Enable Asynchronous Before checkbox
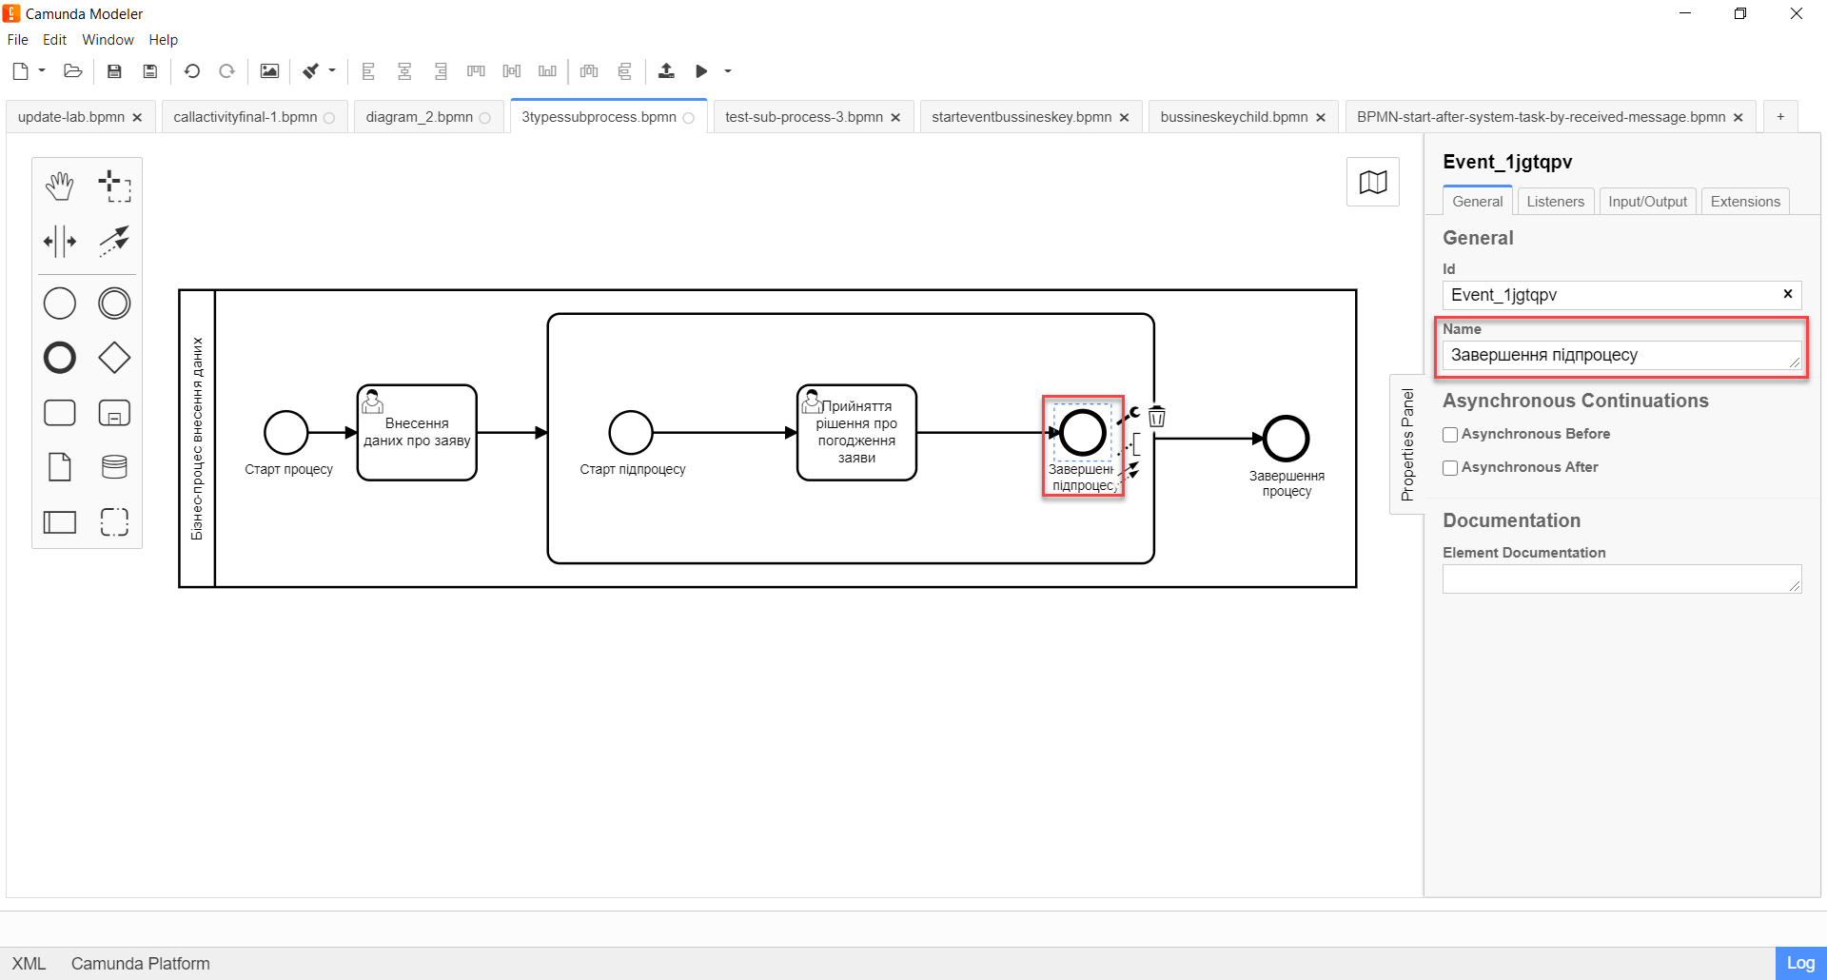The height and width of the screenshot is (980, 1827). [x=1450, y=435]
